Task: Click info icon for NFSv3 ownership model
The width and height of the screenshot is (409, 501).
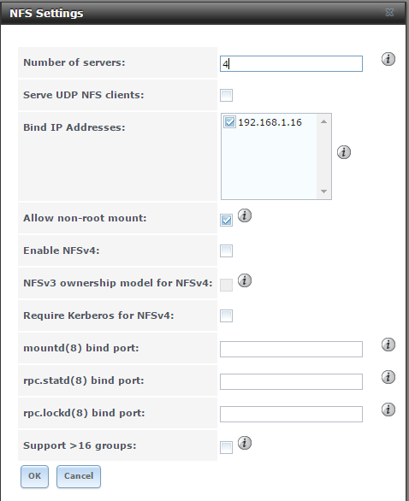Action: coord(245,280)
